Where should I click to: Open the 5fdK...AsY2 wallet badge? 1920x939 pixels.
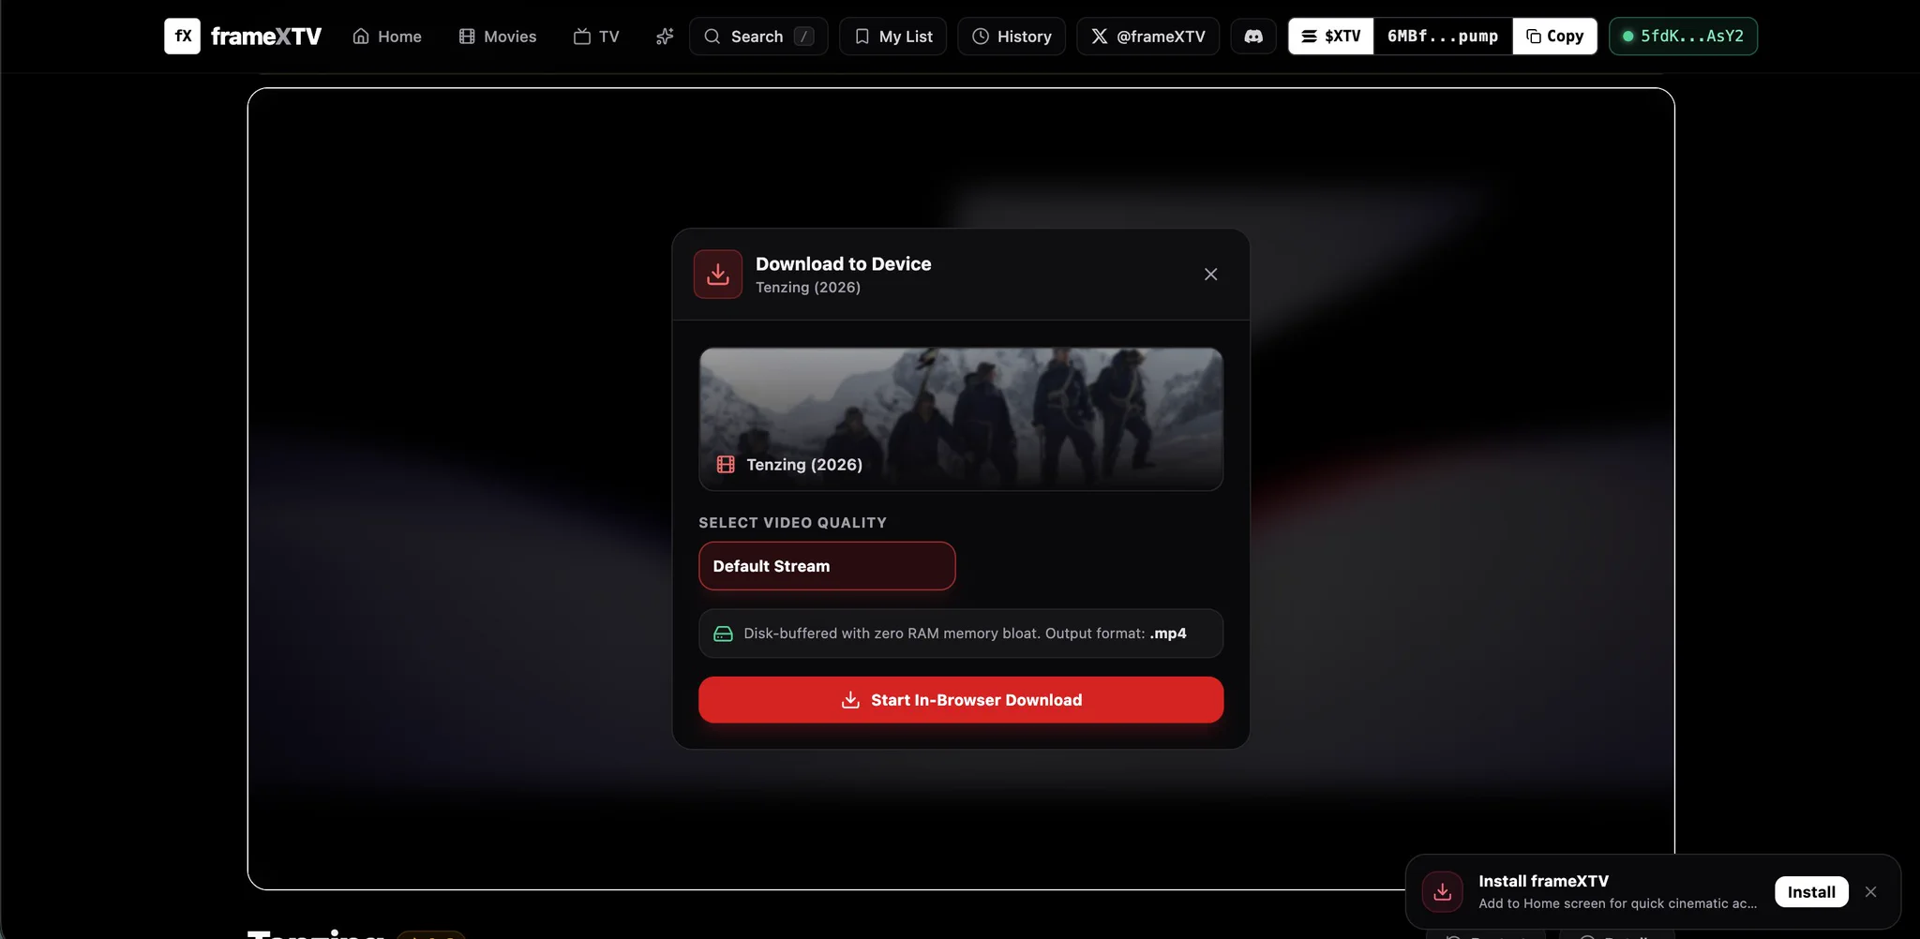point(1683,36)
